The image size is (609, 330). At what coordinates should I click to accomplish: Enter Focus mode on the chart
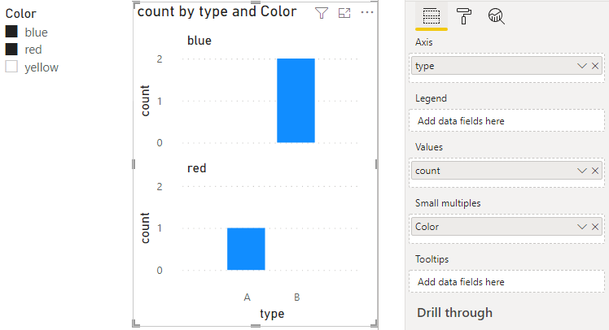point(344,13)
